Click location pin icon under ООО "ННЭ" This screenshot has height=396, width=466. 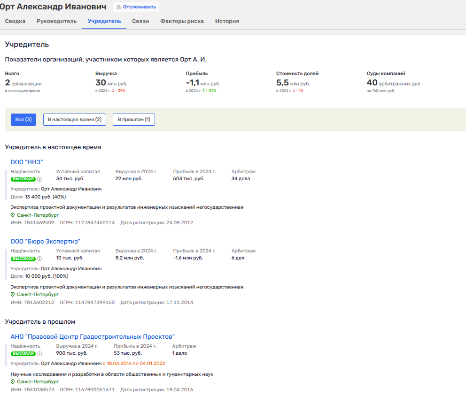click(13, 215)
